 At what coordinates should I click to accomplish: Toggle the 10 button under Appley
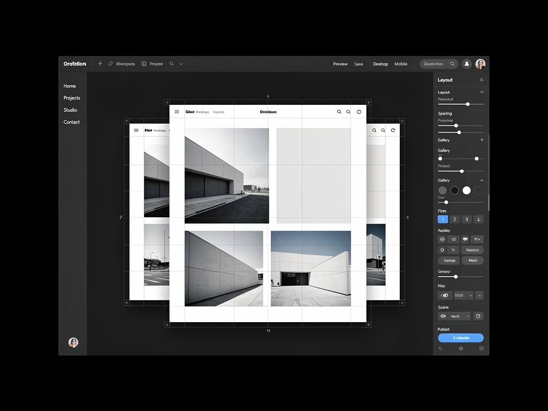click(454, 239)
